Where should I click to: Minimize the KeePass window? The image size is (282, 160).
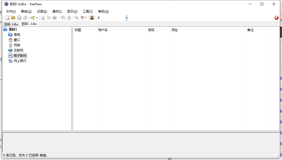(x=250, y=4)
